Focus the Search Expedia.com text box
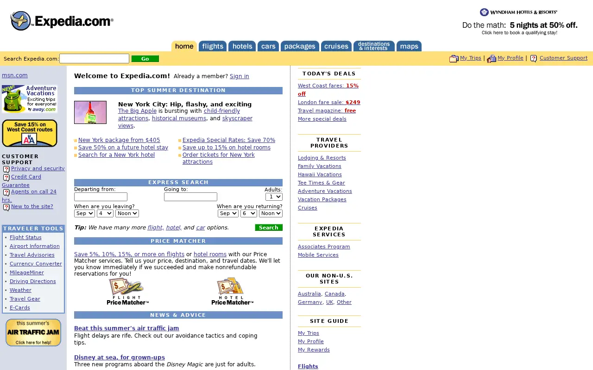 click(94, 58)
